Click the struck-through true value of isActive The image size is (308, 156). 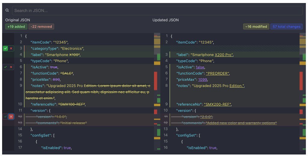[x=54, y=67]
